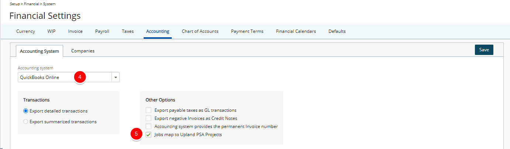510x149 pixels.
Task: Open the Financial Calendars tab
Action: (296, 31)
